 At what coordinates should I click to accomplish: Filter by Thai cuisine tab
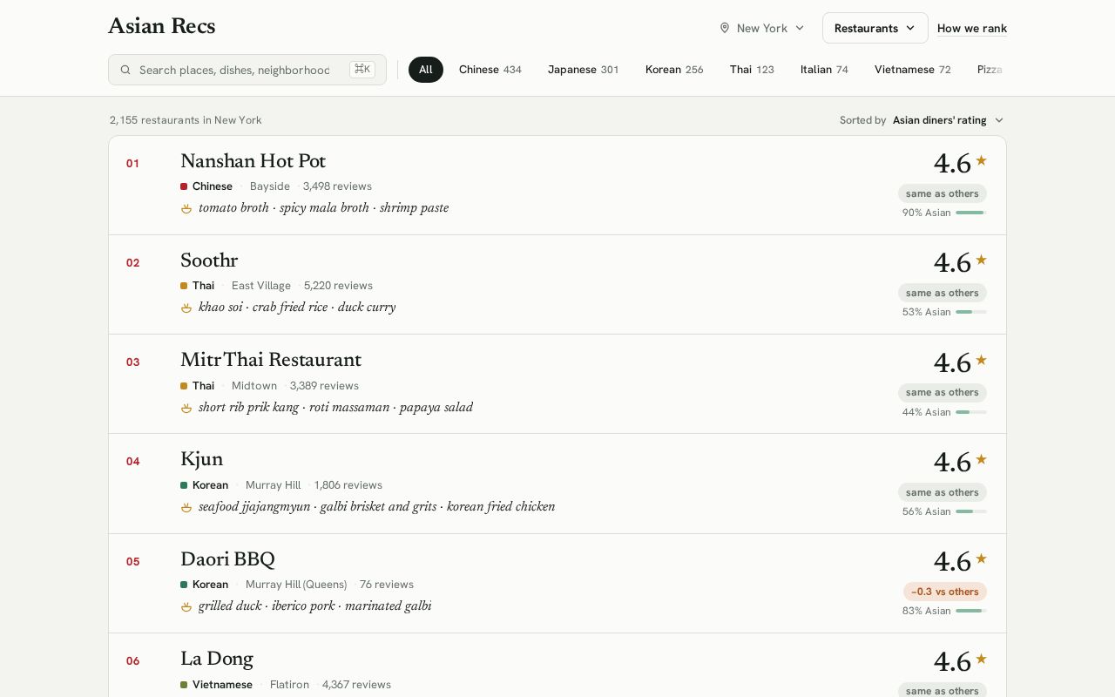pyautogui.click(x=752, y=70)
